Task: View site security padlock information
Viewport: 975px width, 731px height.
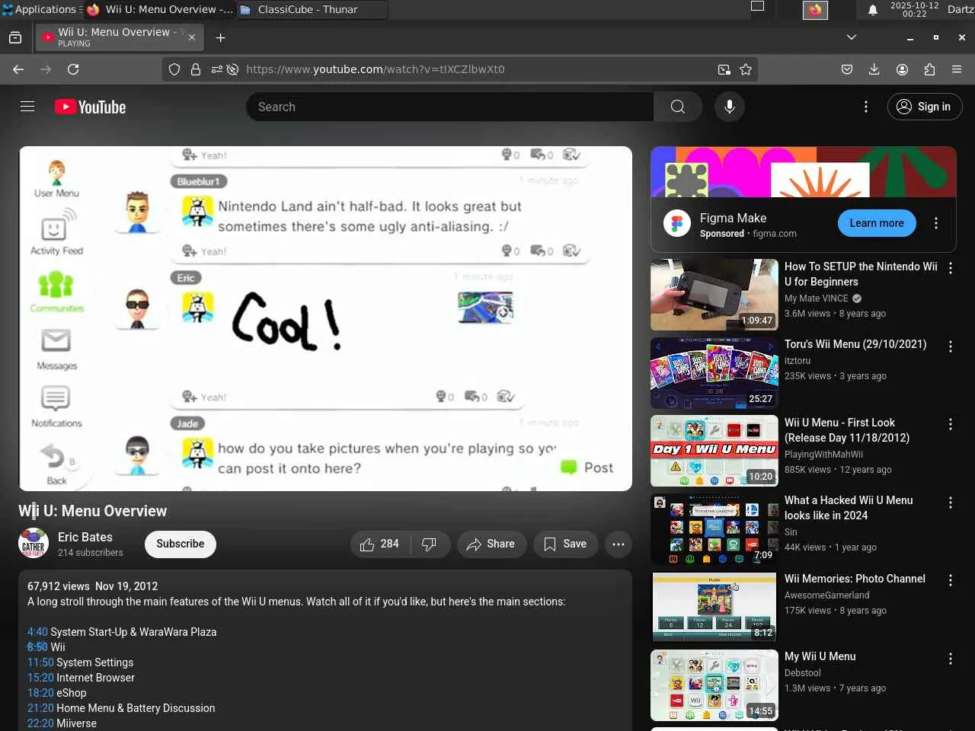Action: (196, 69)
